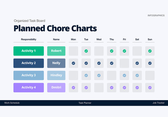Select the Activity 1 green block
This screenshot has width=168, height=117.
29,51
